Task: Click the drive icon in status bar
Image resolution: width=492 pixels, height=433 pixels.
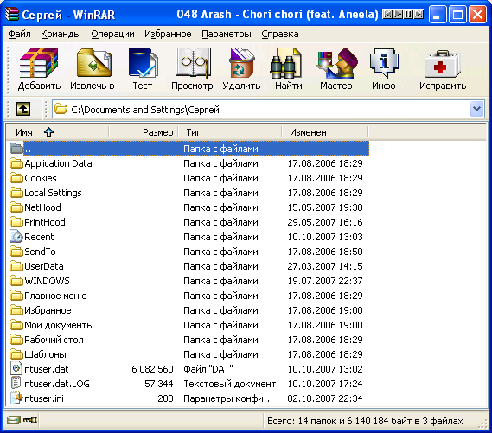Action: [14, 420]
